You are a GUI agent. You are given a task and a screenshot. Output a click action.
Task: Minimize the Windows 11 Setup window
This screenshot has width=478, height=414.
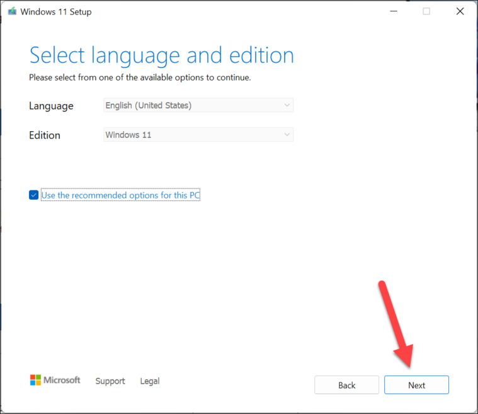click(x=394, y=11)
